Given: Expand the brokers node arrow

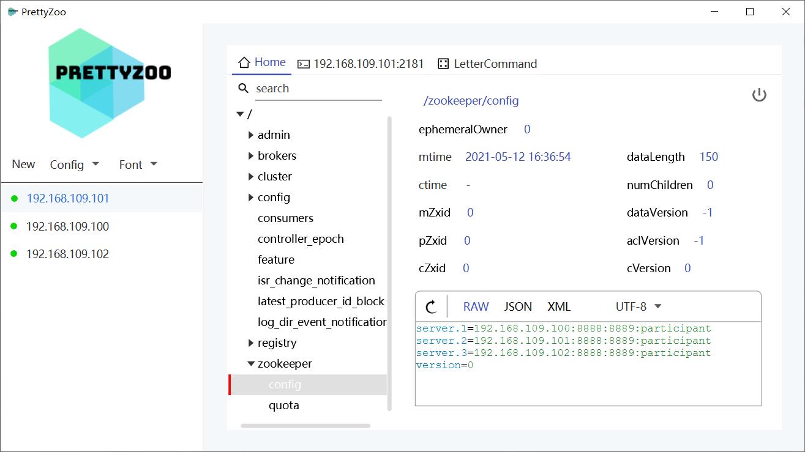Looking at the screenshot, I should click(251, 156).
